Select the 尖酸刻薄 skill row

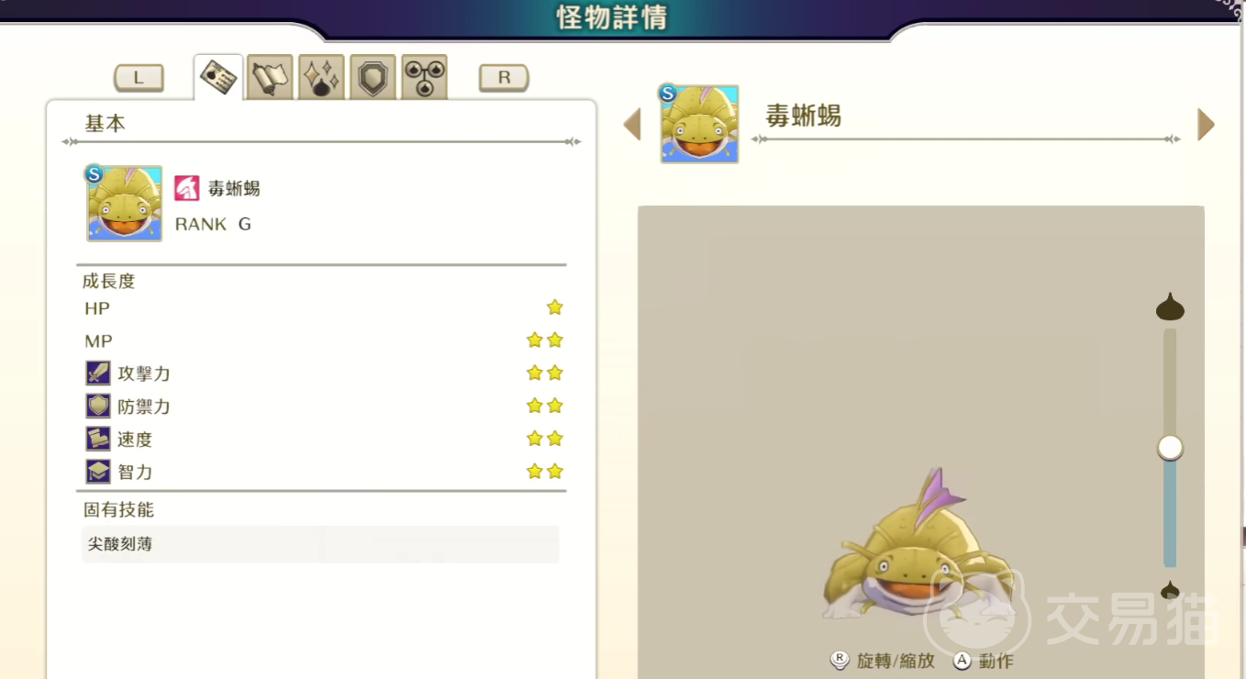[x=320, y=544]
